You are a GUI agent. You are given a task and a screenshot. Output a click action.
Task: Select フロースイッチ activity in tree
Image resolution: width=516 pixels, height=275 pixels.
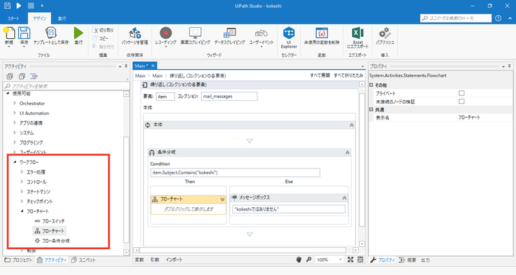click(x=50, y=221)
